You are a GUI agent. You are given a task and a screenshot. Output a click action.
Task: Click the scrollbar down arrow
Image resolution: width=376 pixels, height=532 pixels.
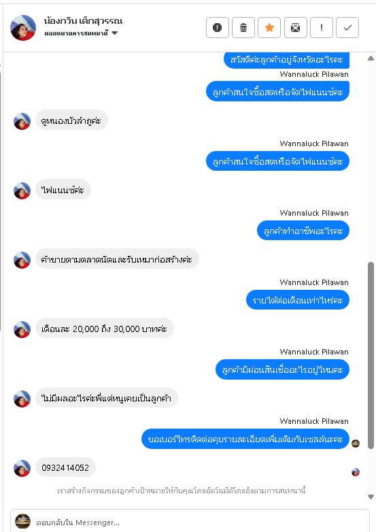(x=371, y=497)
